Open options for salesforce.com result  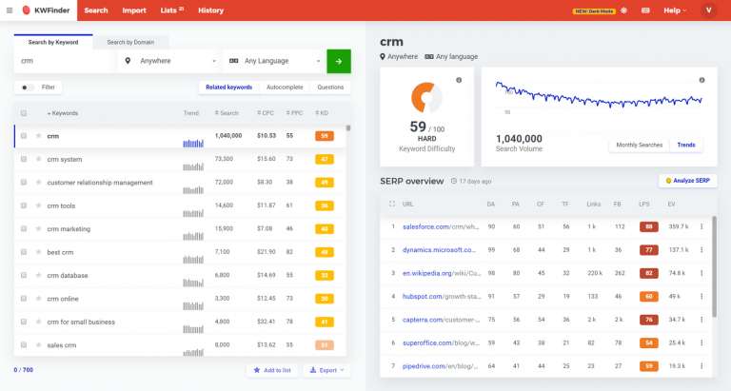pos(701,226)
